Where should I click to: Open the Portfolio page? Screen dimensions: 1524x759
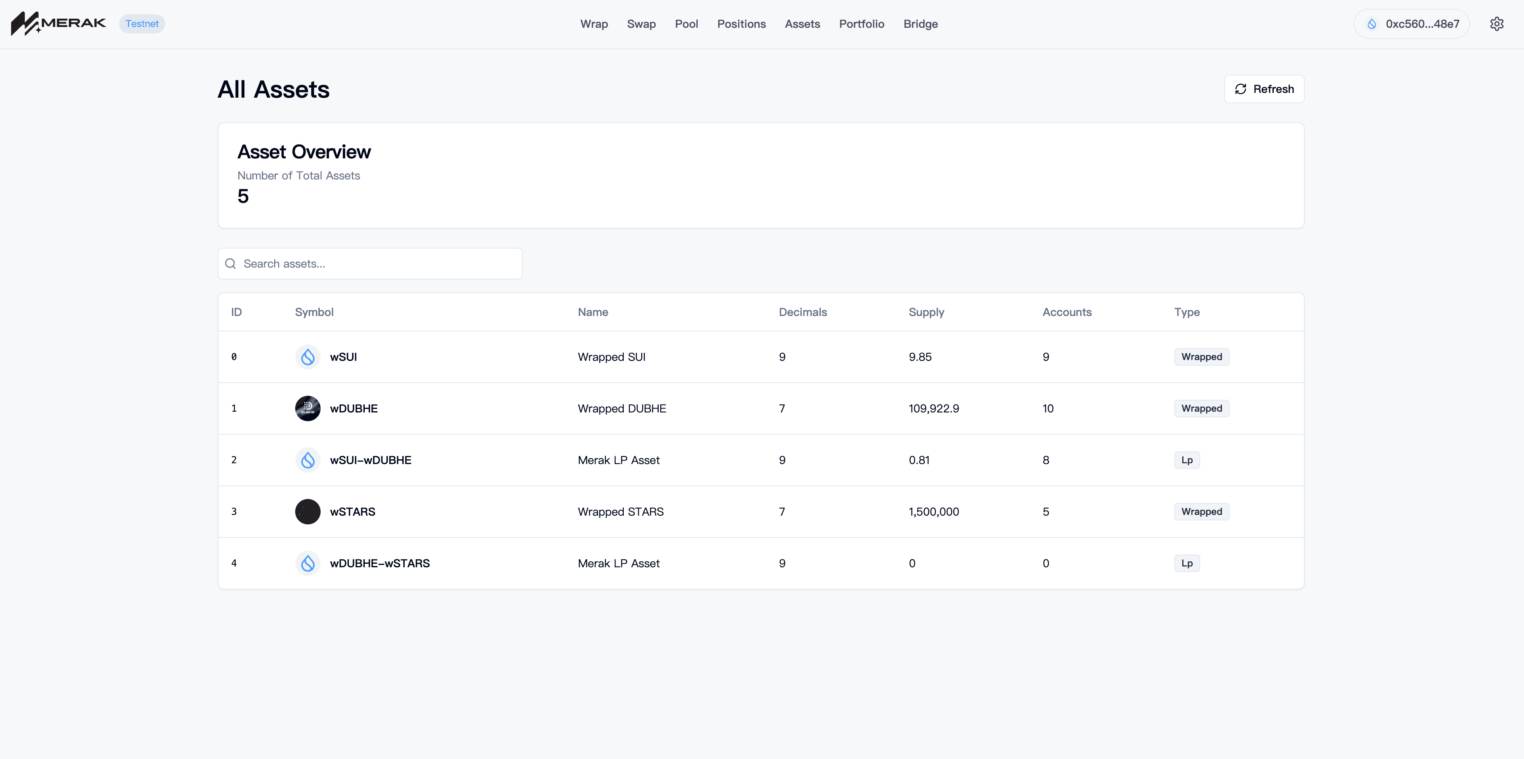tap(861, 24)
